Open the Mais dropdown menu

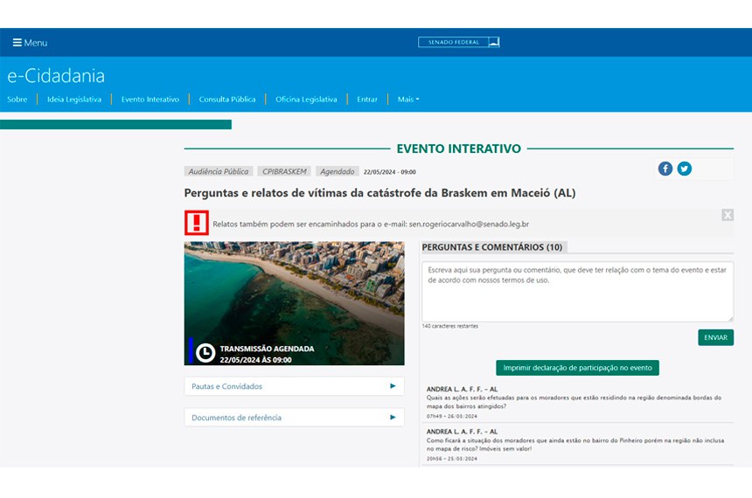tap(407, 100)
